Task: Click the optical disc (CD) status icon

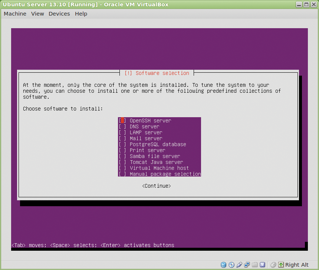Action: point(231,265)
